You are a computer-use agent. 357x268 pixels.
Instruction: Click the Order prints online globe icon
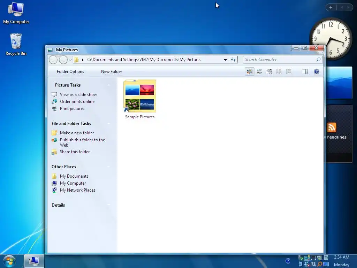(54, 102)
